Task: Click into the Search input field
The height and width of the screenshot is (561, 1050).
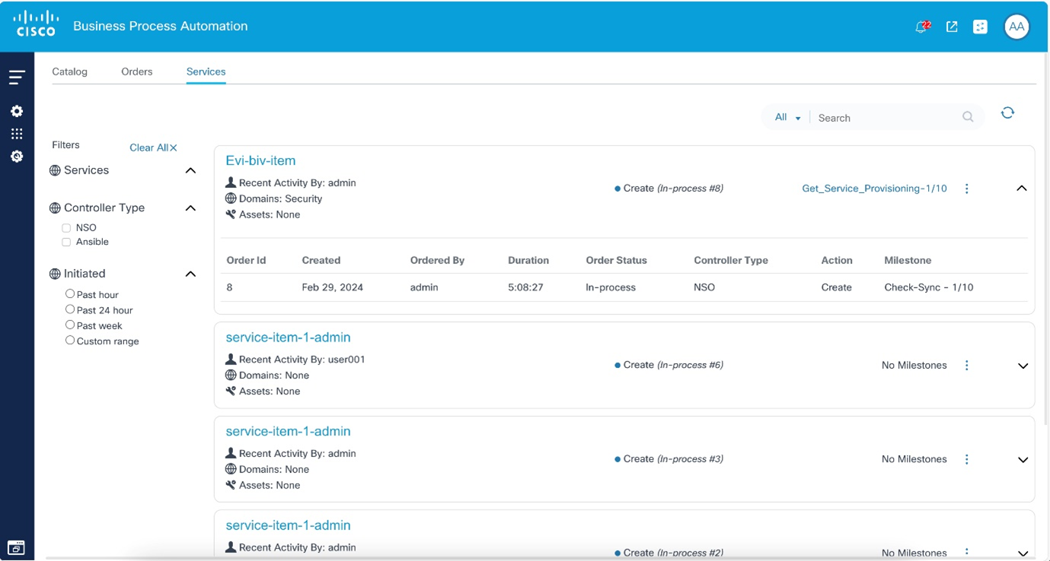Action: click(883, 118)
